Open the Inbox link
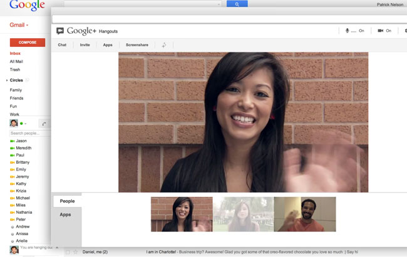The height and width of the screenshot is (257, 407). tap(15, 54)
